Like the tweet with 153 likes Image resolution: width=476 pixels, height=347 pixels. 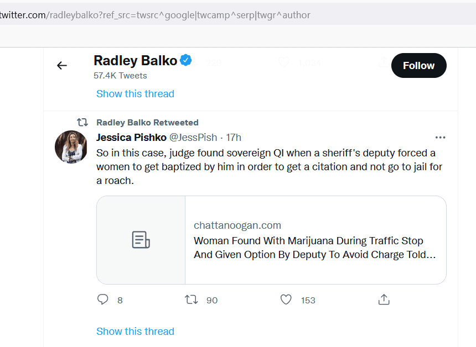(x=286, y=299)
